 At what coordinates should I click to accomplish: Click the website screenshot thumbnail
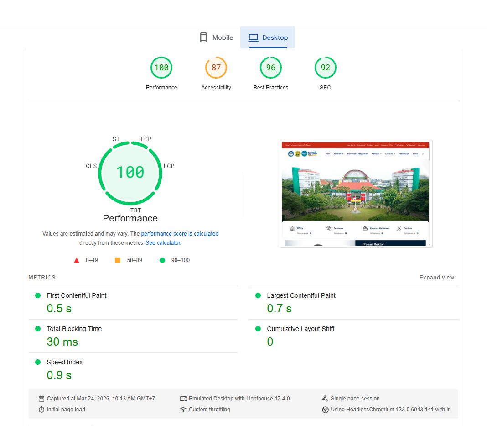coord(356,194)
